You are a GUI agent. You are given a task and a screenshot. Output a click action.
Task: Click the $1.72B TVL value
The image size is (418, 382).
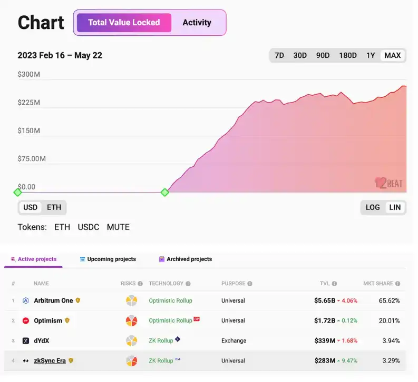coord(325,321)
